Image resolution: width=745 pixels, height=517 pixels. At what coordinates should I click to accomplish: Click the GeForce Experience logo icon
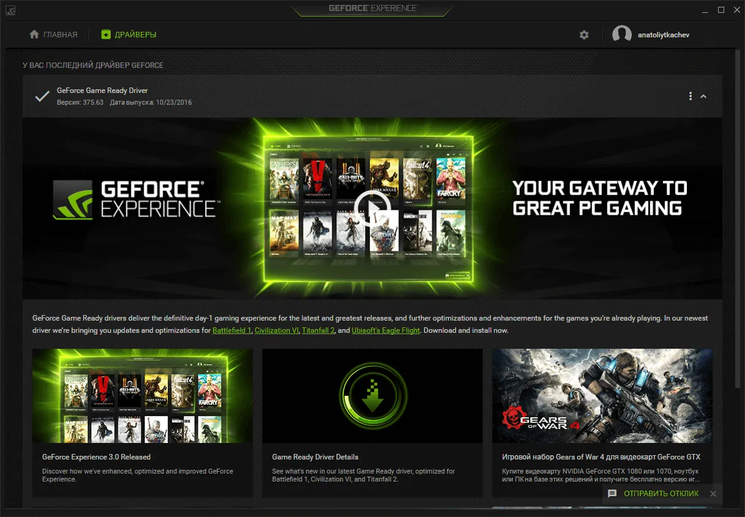(10, 10)
